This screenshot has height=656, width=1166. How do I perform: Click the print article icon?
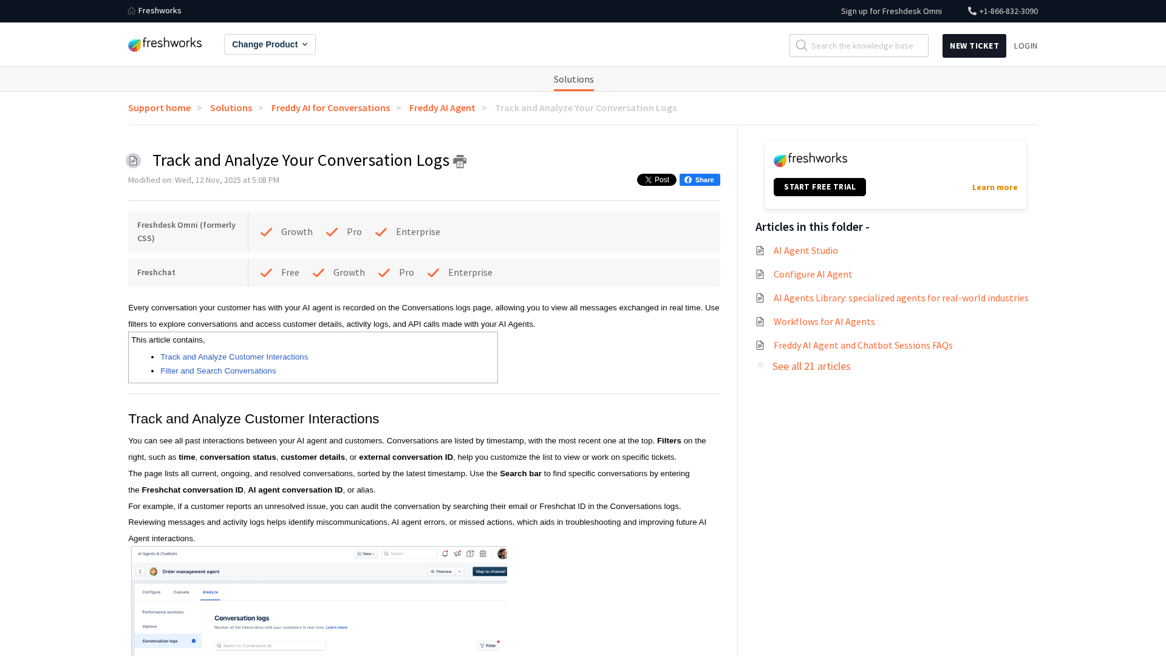click(460, 162)
